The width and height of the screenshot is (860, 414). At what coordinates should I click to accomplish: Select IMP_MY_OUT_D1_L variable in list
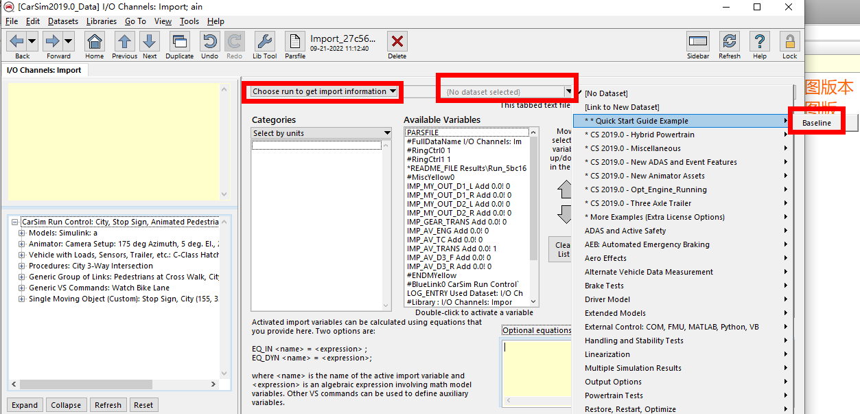[458, 186]
